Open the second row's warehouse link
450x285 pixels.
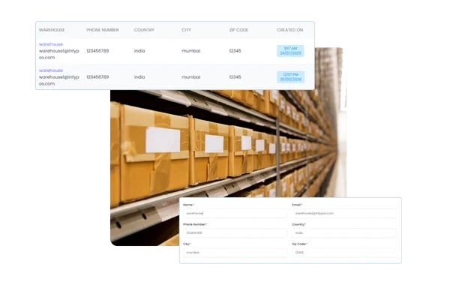tap(51, 70)
